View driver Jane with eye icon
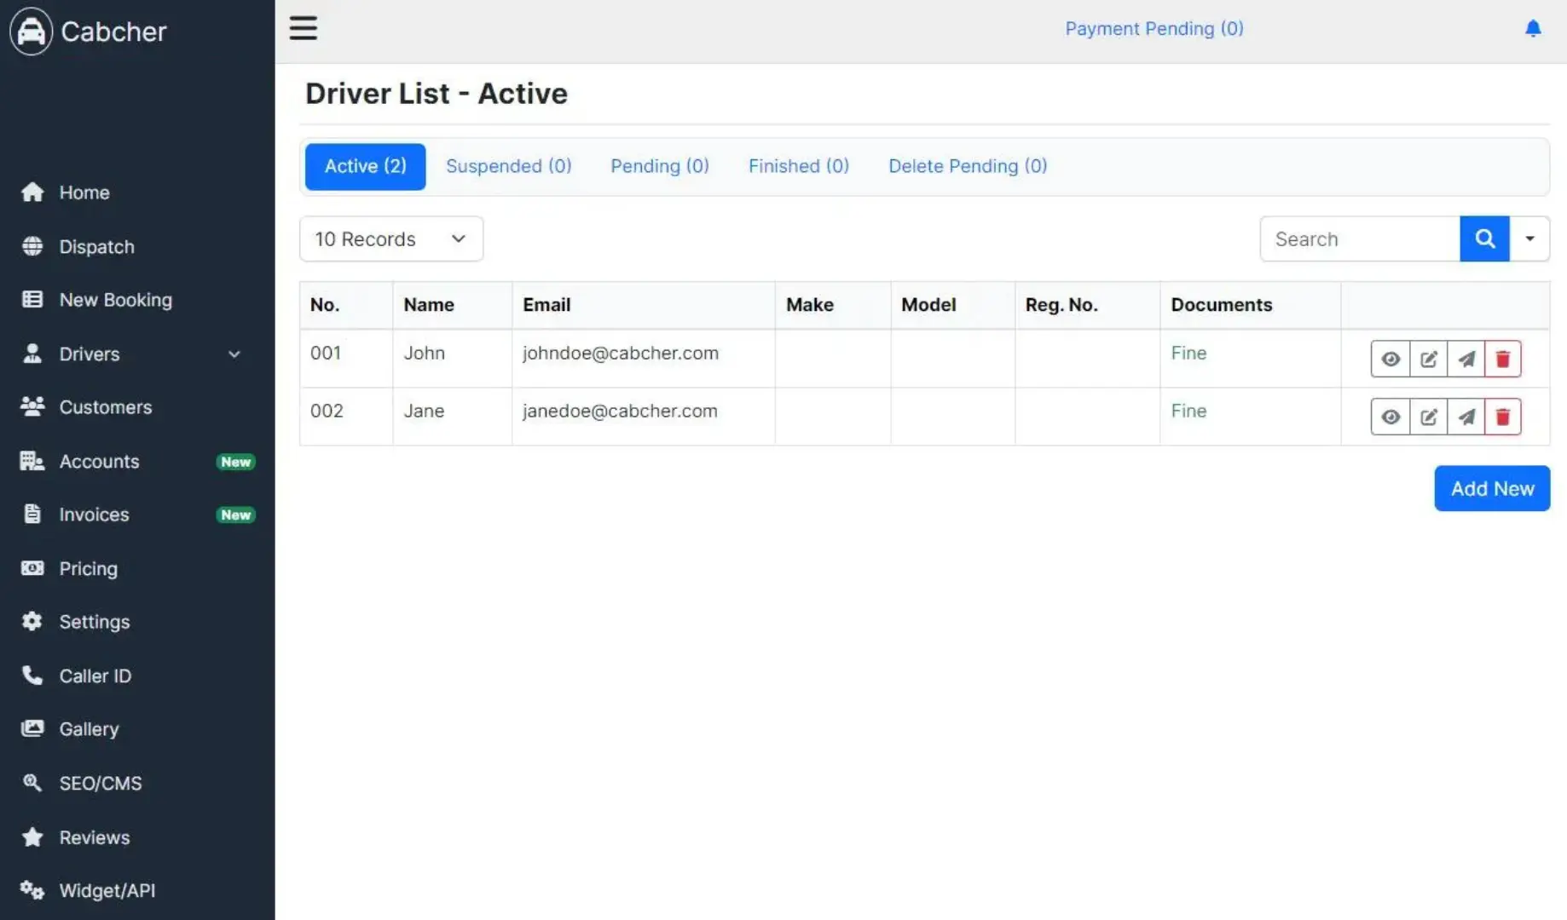 pyautogui.click(x=1391, y=417)
